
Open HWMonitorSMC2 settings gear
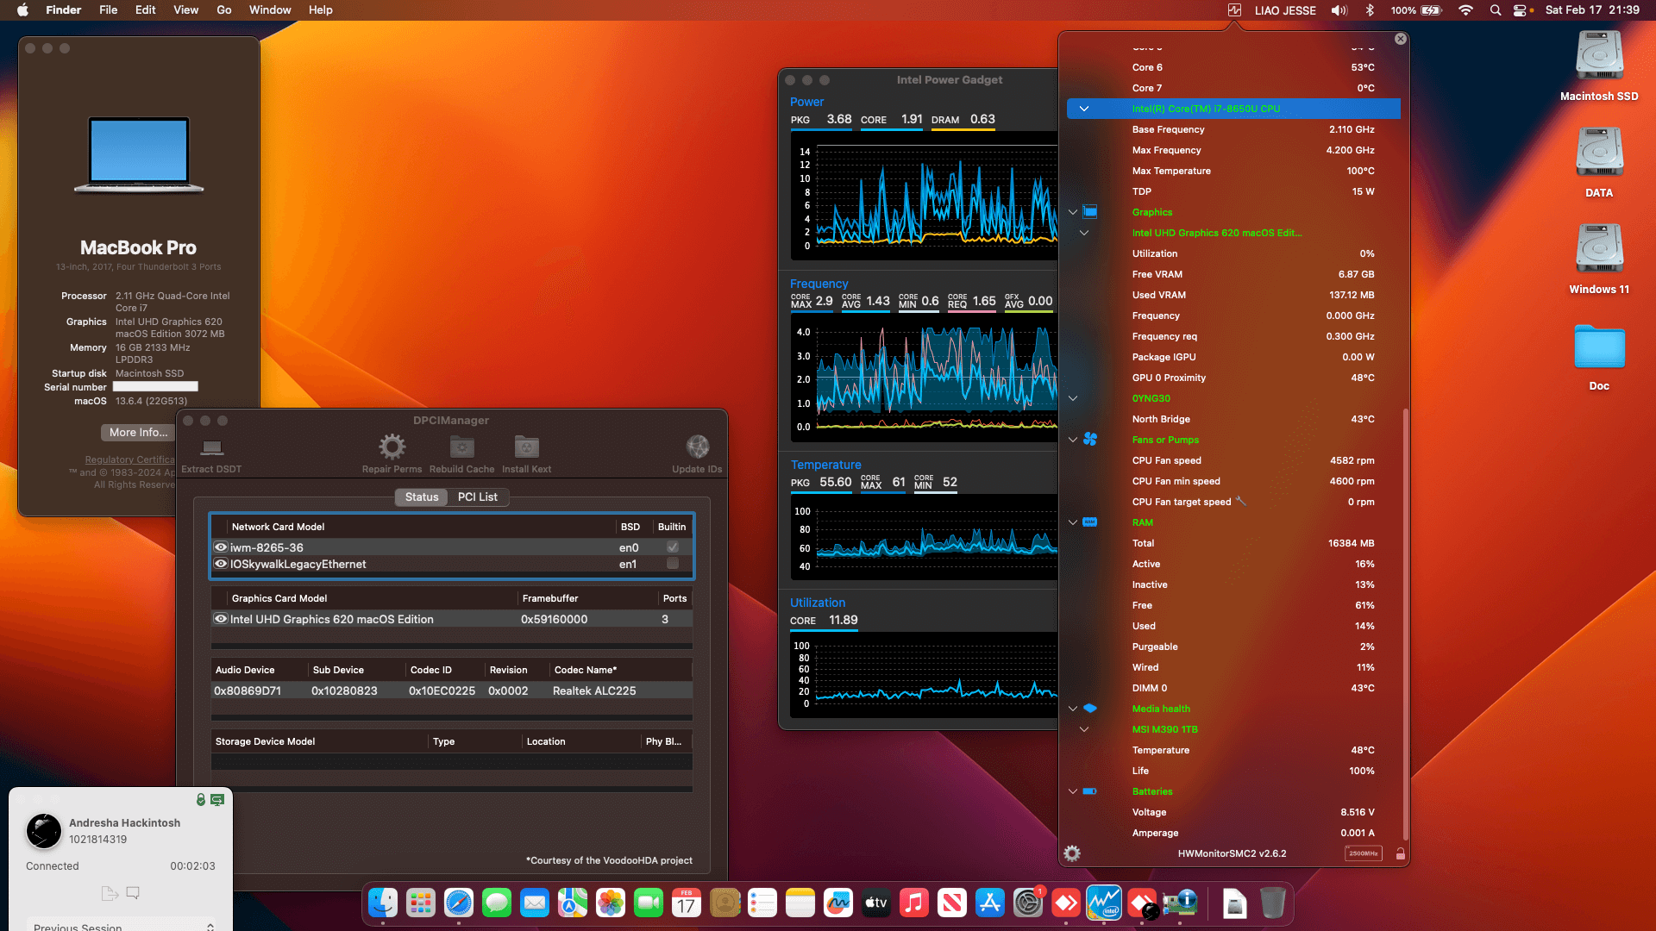(1071, 853)
